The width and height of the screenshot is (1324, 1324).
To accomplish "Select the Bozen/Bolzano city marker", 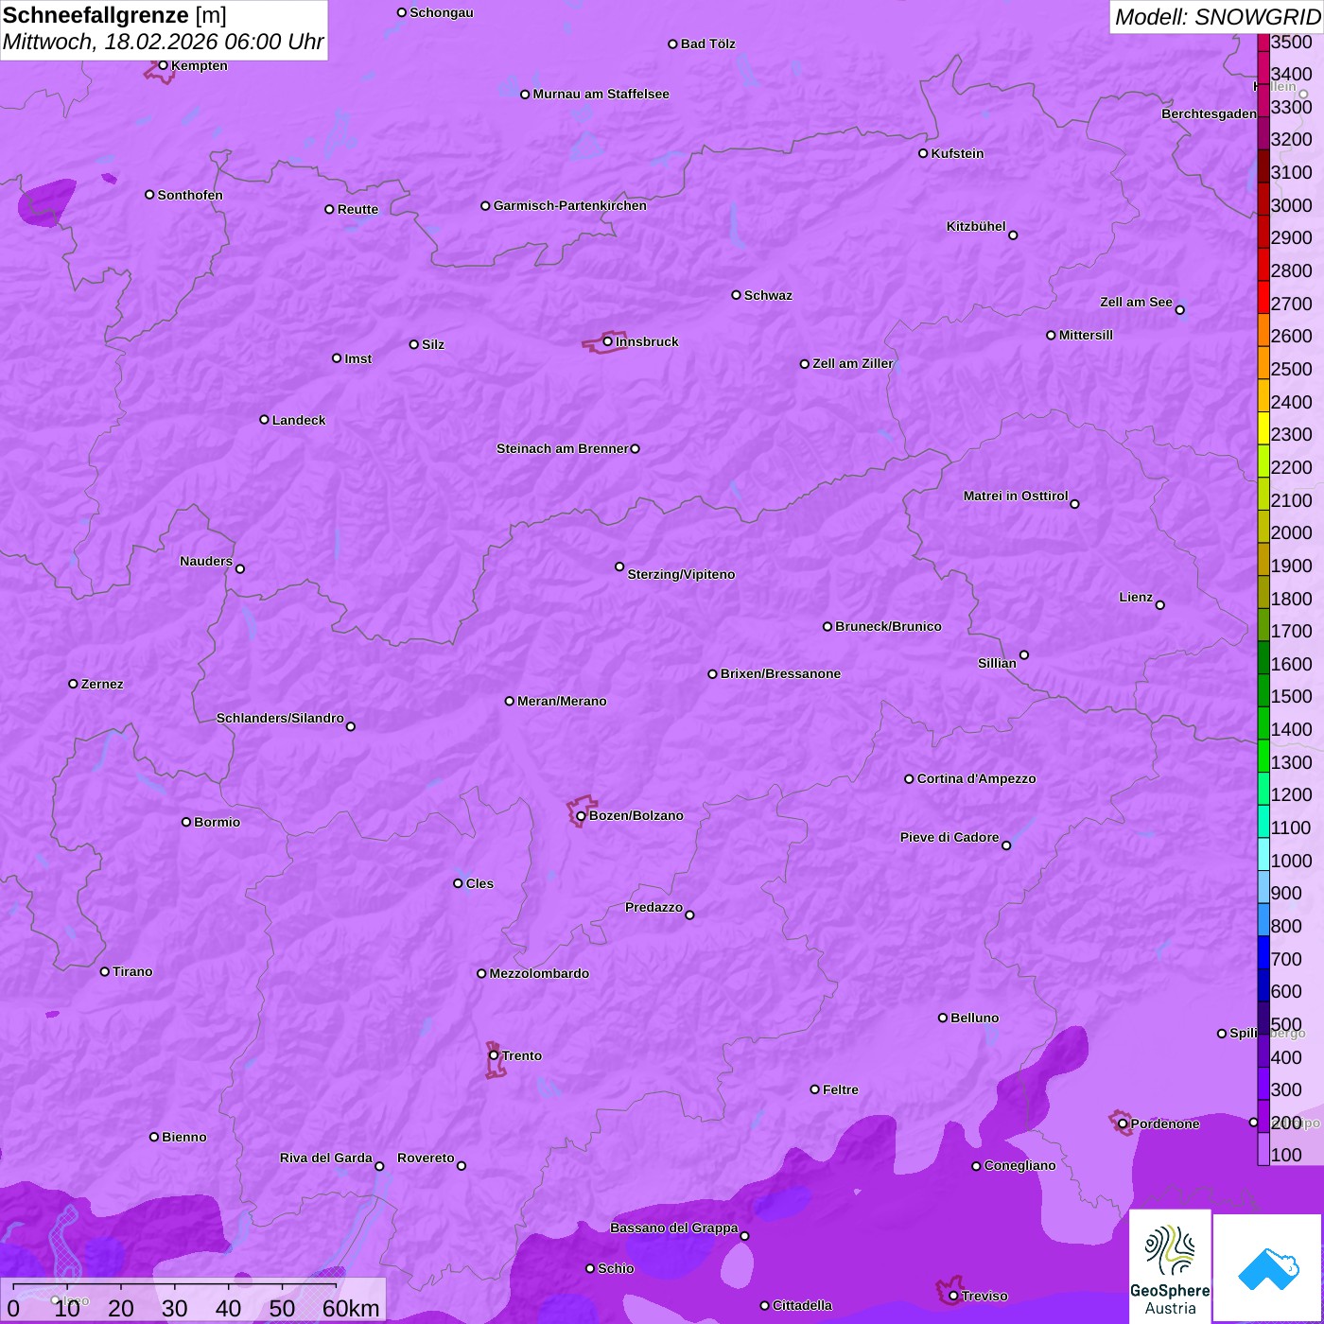I will point(581,816).
